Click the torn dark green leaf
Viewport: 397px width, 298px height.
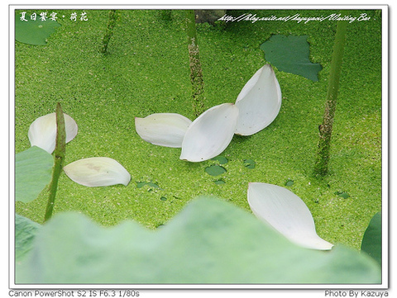(x=291, y=56)
